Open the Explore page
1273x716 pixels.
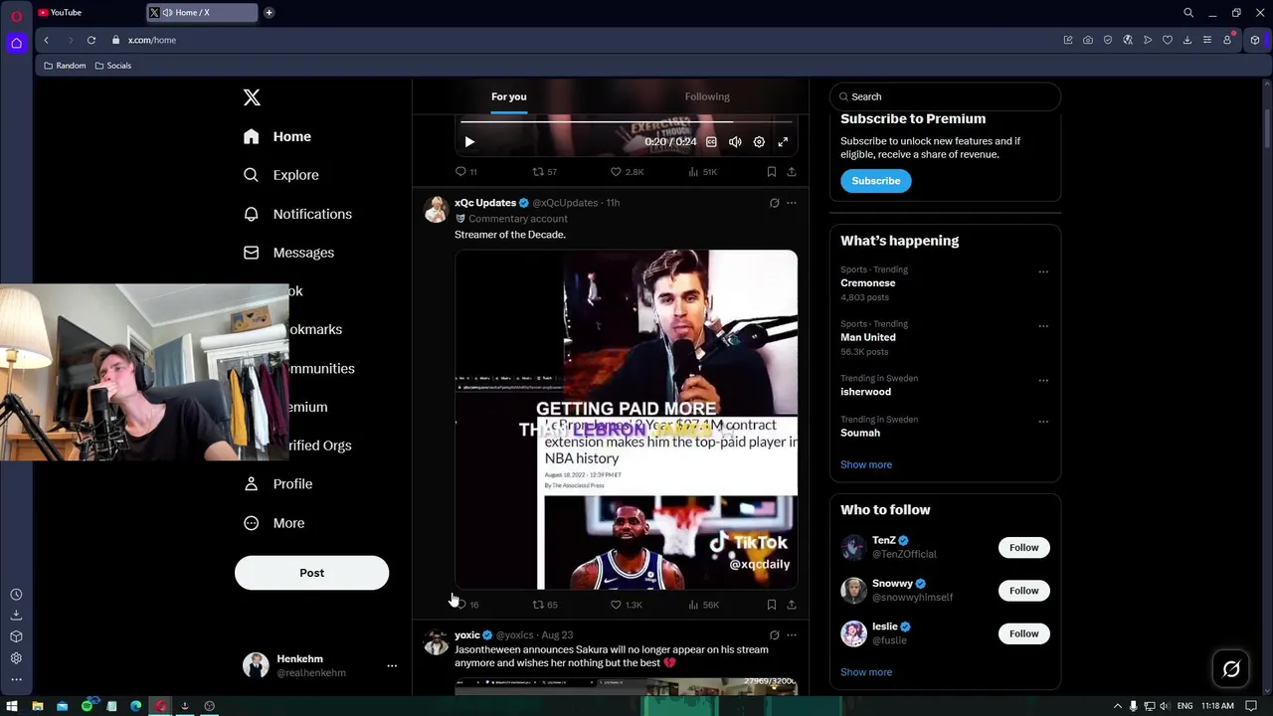pyautogui.click(x=281, y=175)
